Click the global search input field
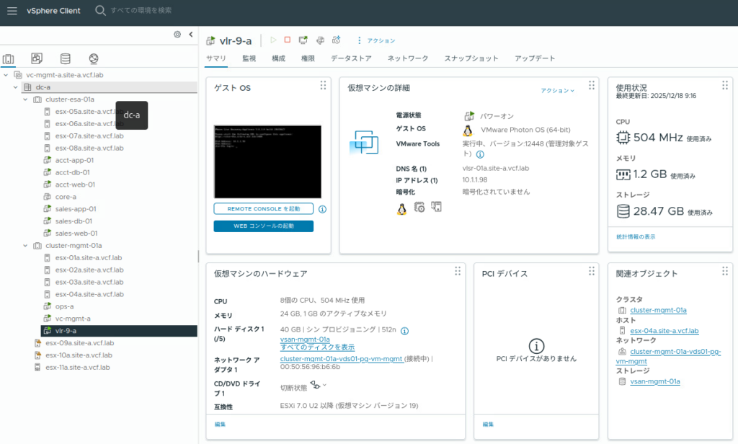The width and height of the screenshot is (738, 444). (151, 11)
